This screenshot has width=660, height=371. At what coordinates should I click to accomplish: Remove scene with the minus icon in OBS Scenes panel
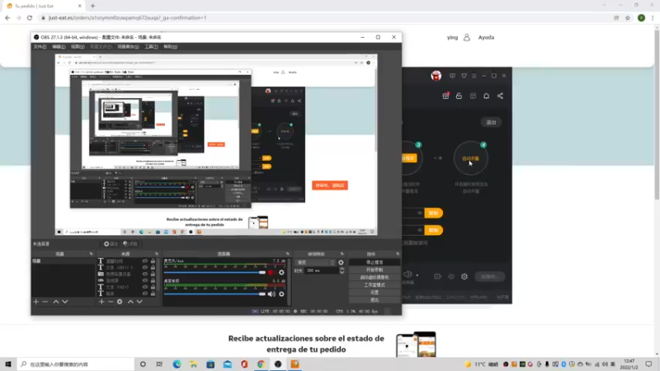45,302
